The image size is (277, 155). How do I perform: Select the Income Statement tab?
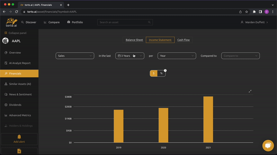pos(160,40)
